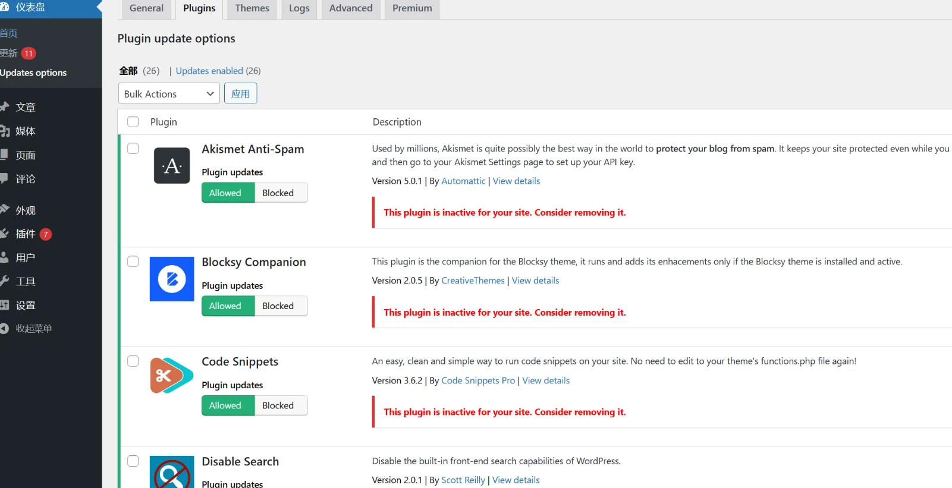952x488 pixels.
Task: Switch to the Themes tab
Action: [x=252, y=8]
